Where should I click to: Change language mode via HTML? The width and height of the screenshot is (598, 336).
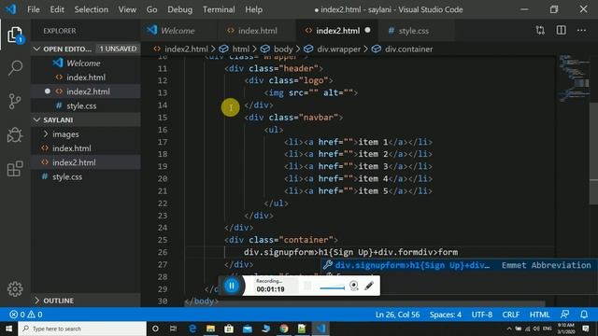pos(539,315)
